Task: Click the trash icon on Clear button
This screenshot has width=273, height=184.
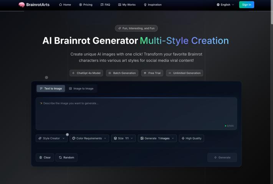Action: (41, 158)
